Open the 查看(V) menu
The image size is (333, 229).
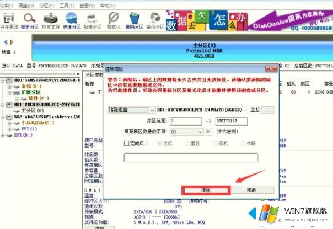point(87,6)
